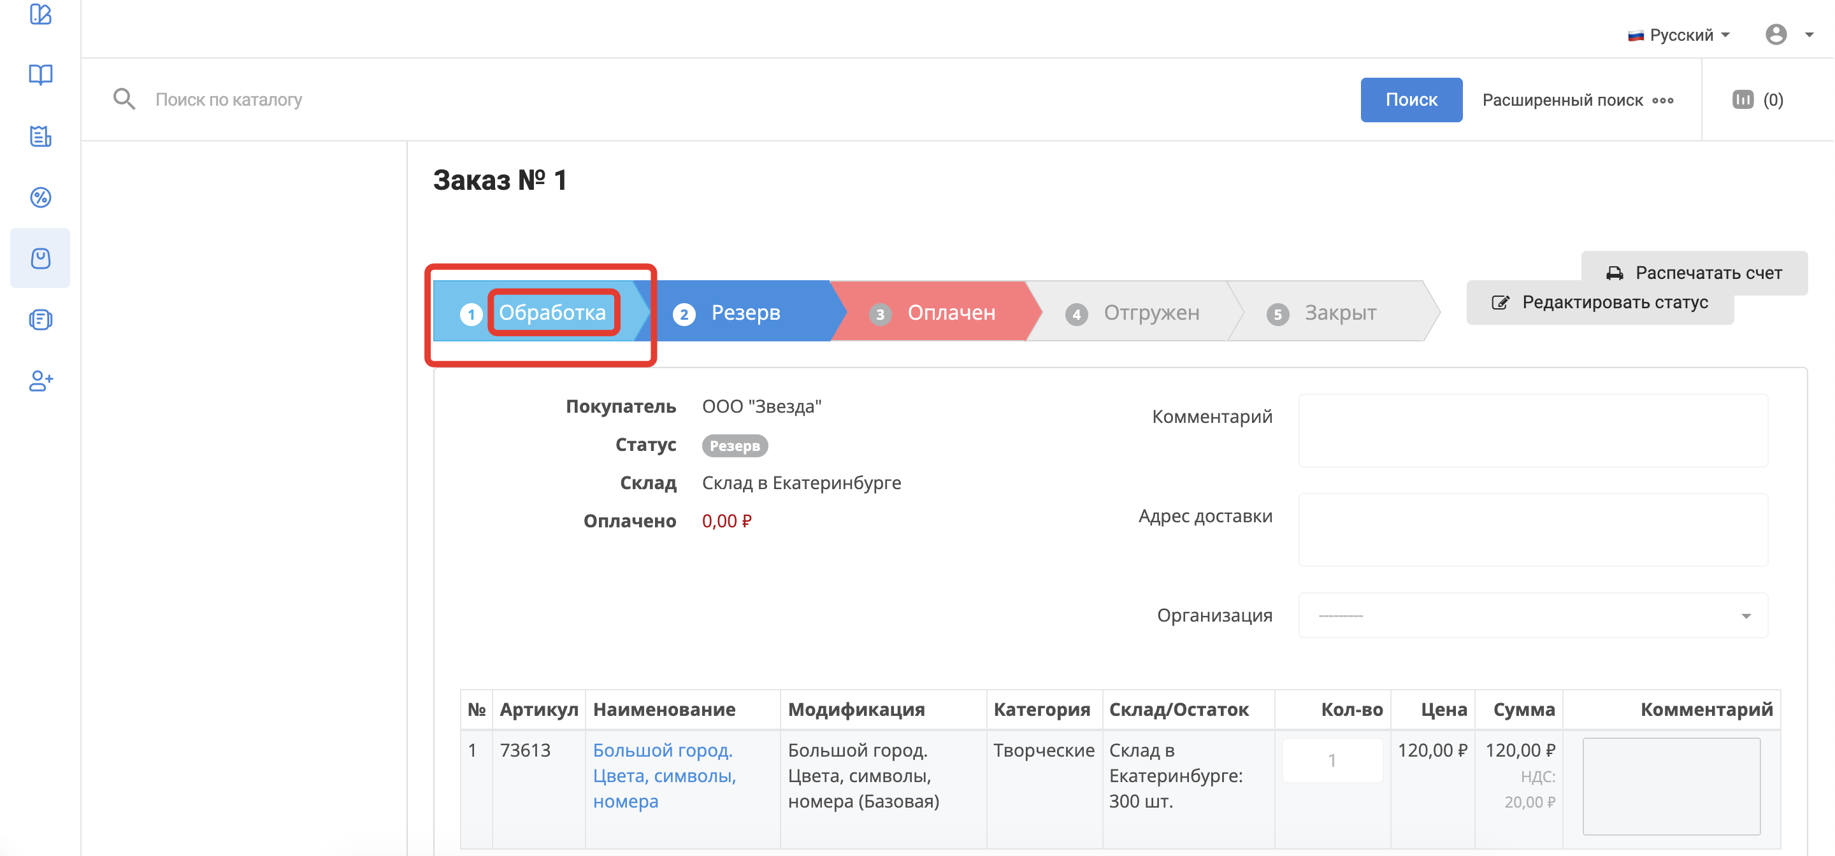1835x856 pixels.
Task: Open the discounts percent icon in sidebar
Action: tap(41, 197)
